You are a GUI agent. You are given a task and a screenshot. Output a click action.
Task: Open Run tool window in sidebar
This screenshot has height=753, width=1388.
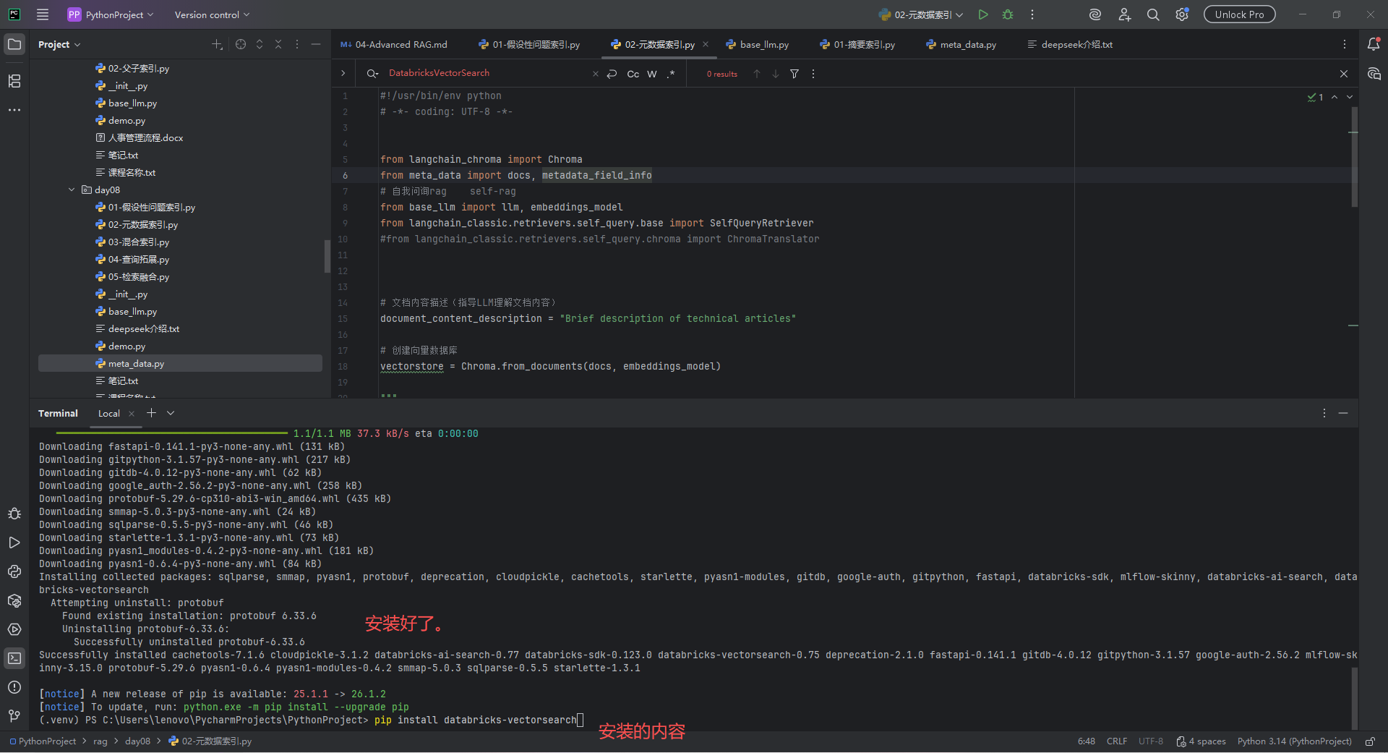(x=14, y=543)
